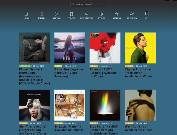This screenshot has width=177, height=135.
Task: Click the 28 JAN 2016 date under Wet
Action: click(141, 123)
